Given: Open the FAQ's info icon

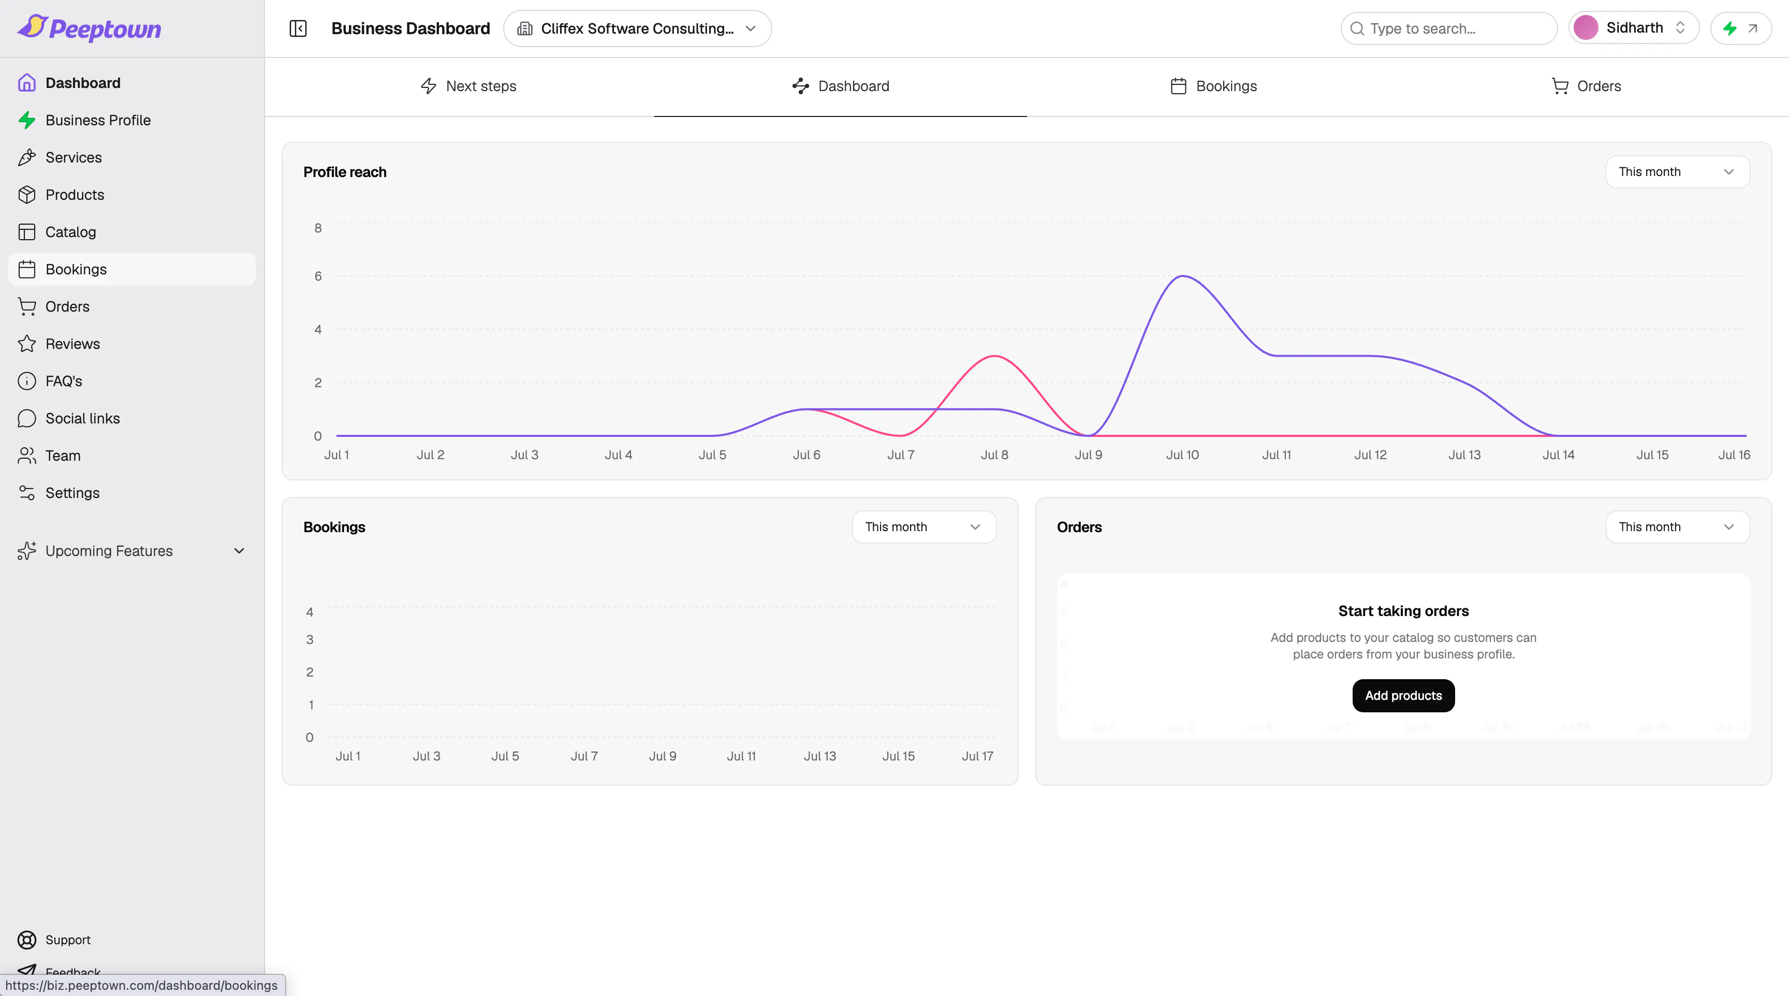Looking at the screenshot, I should (27, 382).
